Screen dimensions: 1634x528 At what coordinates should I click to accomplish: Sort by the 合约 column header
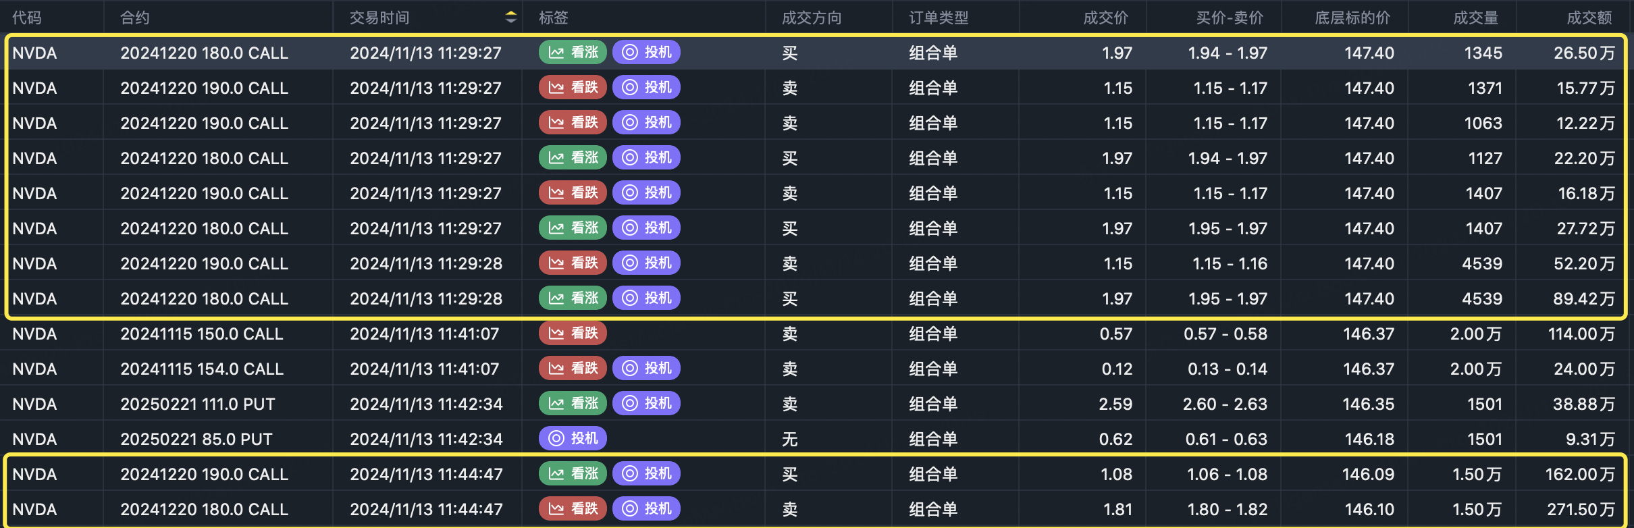pos(135,18)
